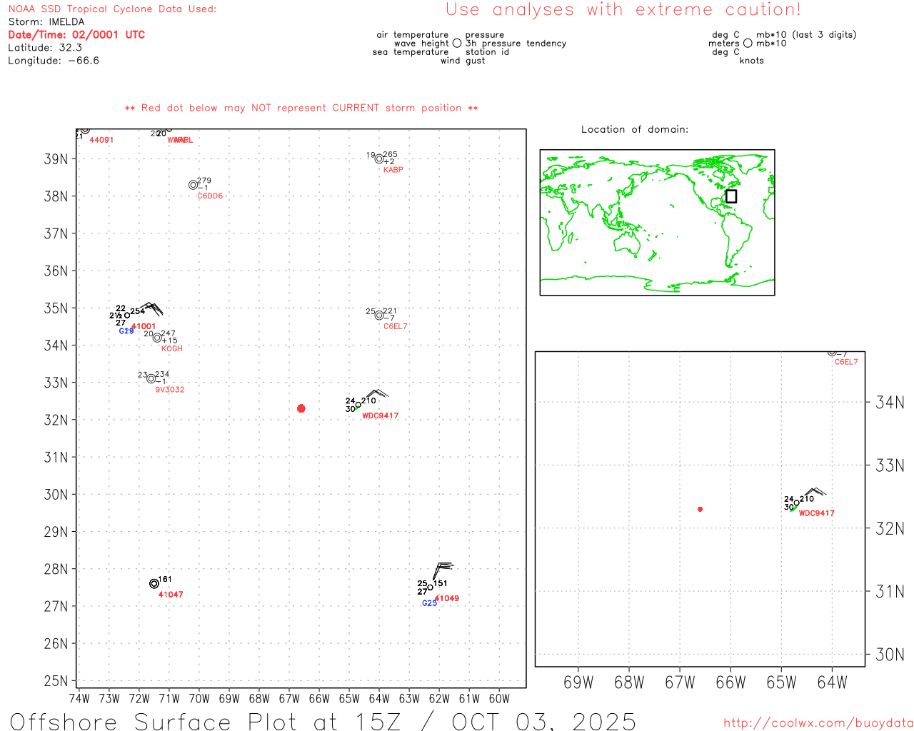
Task: Click the small red storm dot in inset map
Action: coord(700,509)
